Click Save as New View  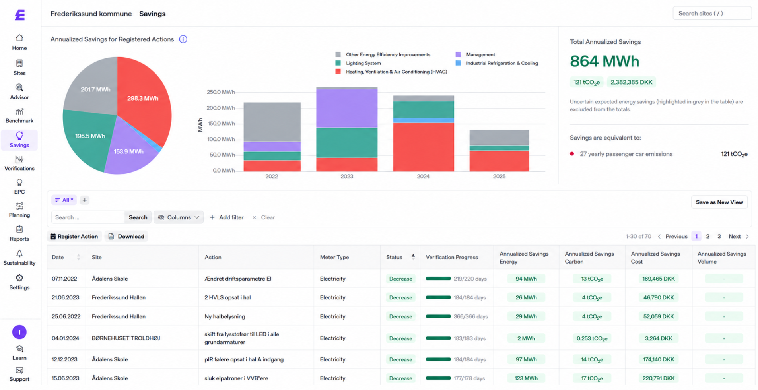point(719,202)
